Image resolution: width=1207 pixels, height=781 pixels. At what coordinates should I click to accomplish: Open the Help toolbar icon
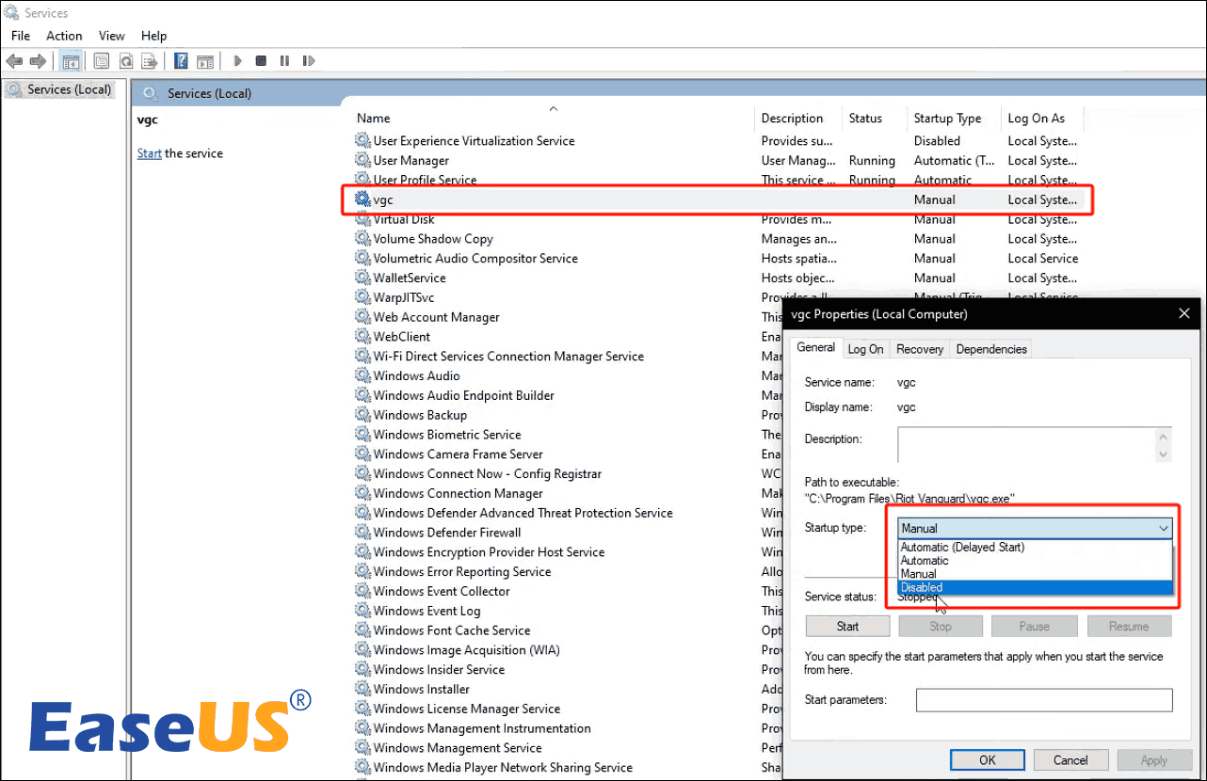click(180, 61)
